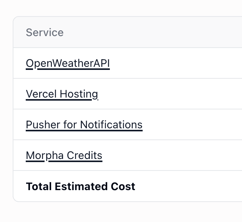Click the word Hosting in the Vercel link
The image size is (242, 222).
tap(79, 94)
